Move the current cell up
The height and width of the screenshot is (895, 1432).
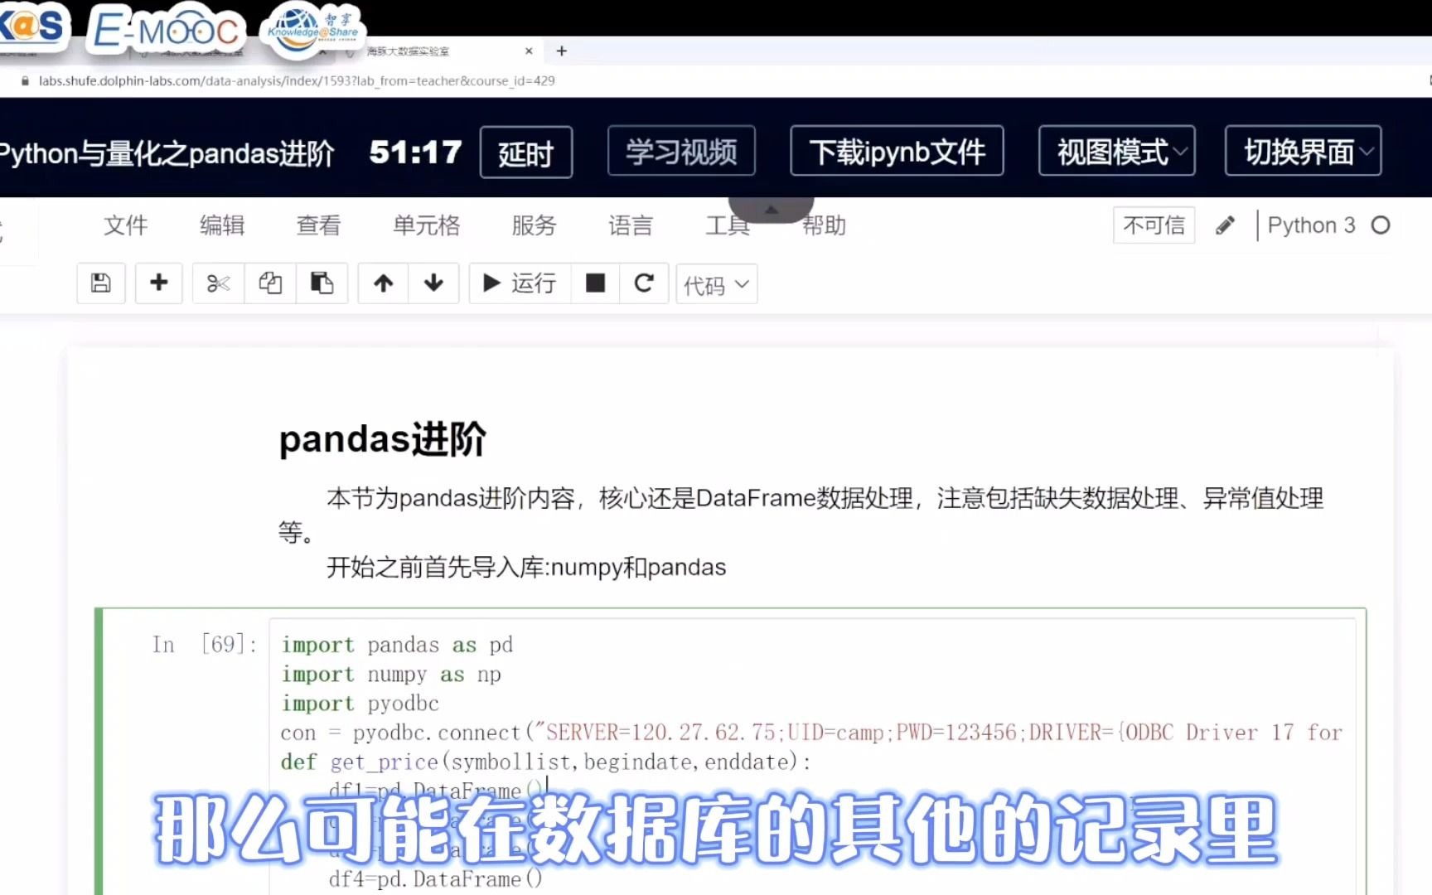tap(382, 283)
